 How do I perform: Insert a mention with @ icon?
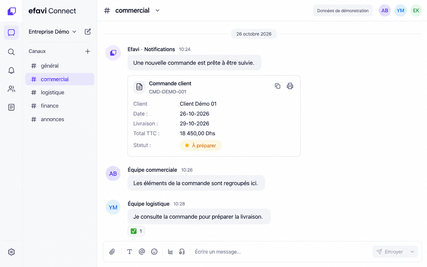point(142,252)
